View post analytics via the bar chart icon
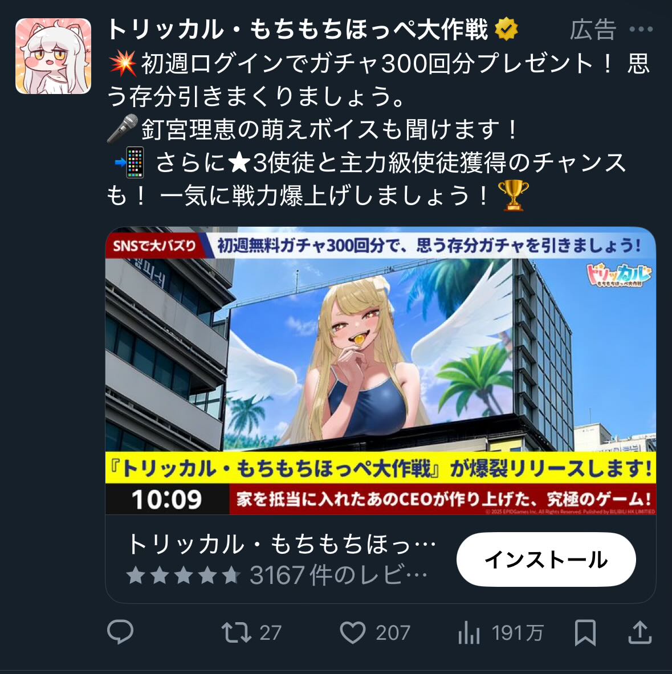Image resolution: width=672 pixels, height=674 pixels. point(469,633)
